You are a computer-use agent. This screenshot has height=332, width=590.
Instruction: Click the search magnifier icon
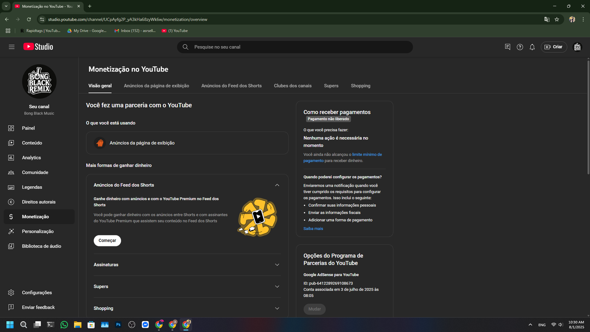pos(185,47)
